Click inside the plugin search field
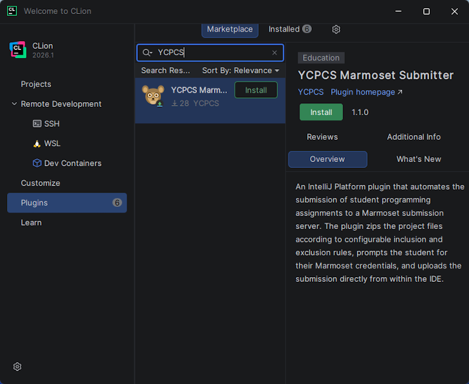The image size is (469, 384). (210, 53)
